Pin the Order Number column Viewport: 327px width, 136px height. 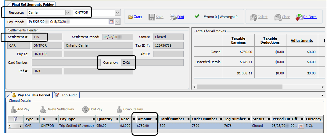pos(221,119)
